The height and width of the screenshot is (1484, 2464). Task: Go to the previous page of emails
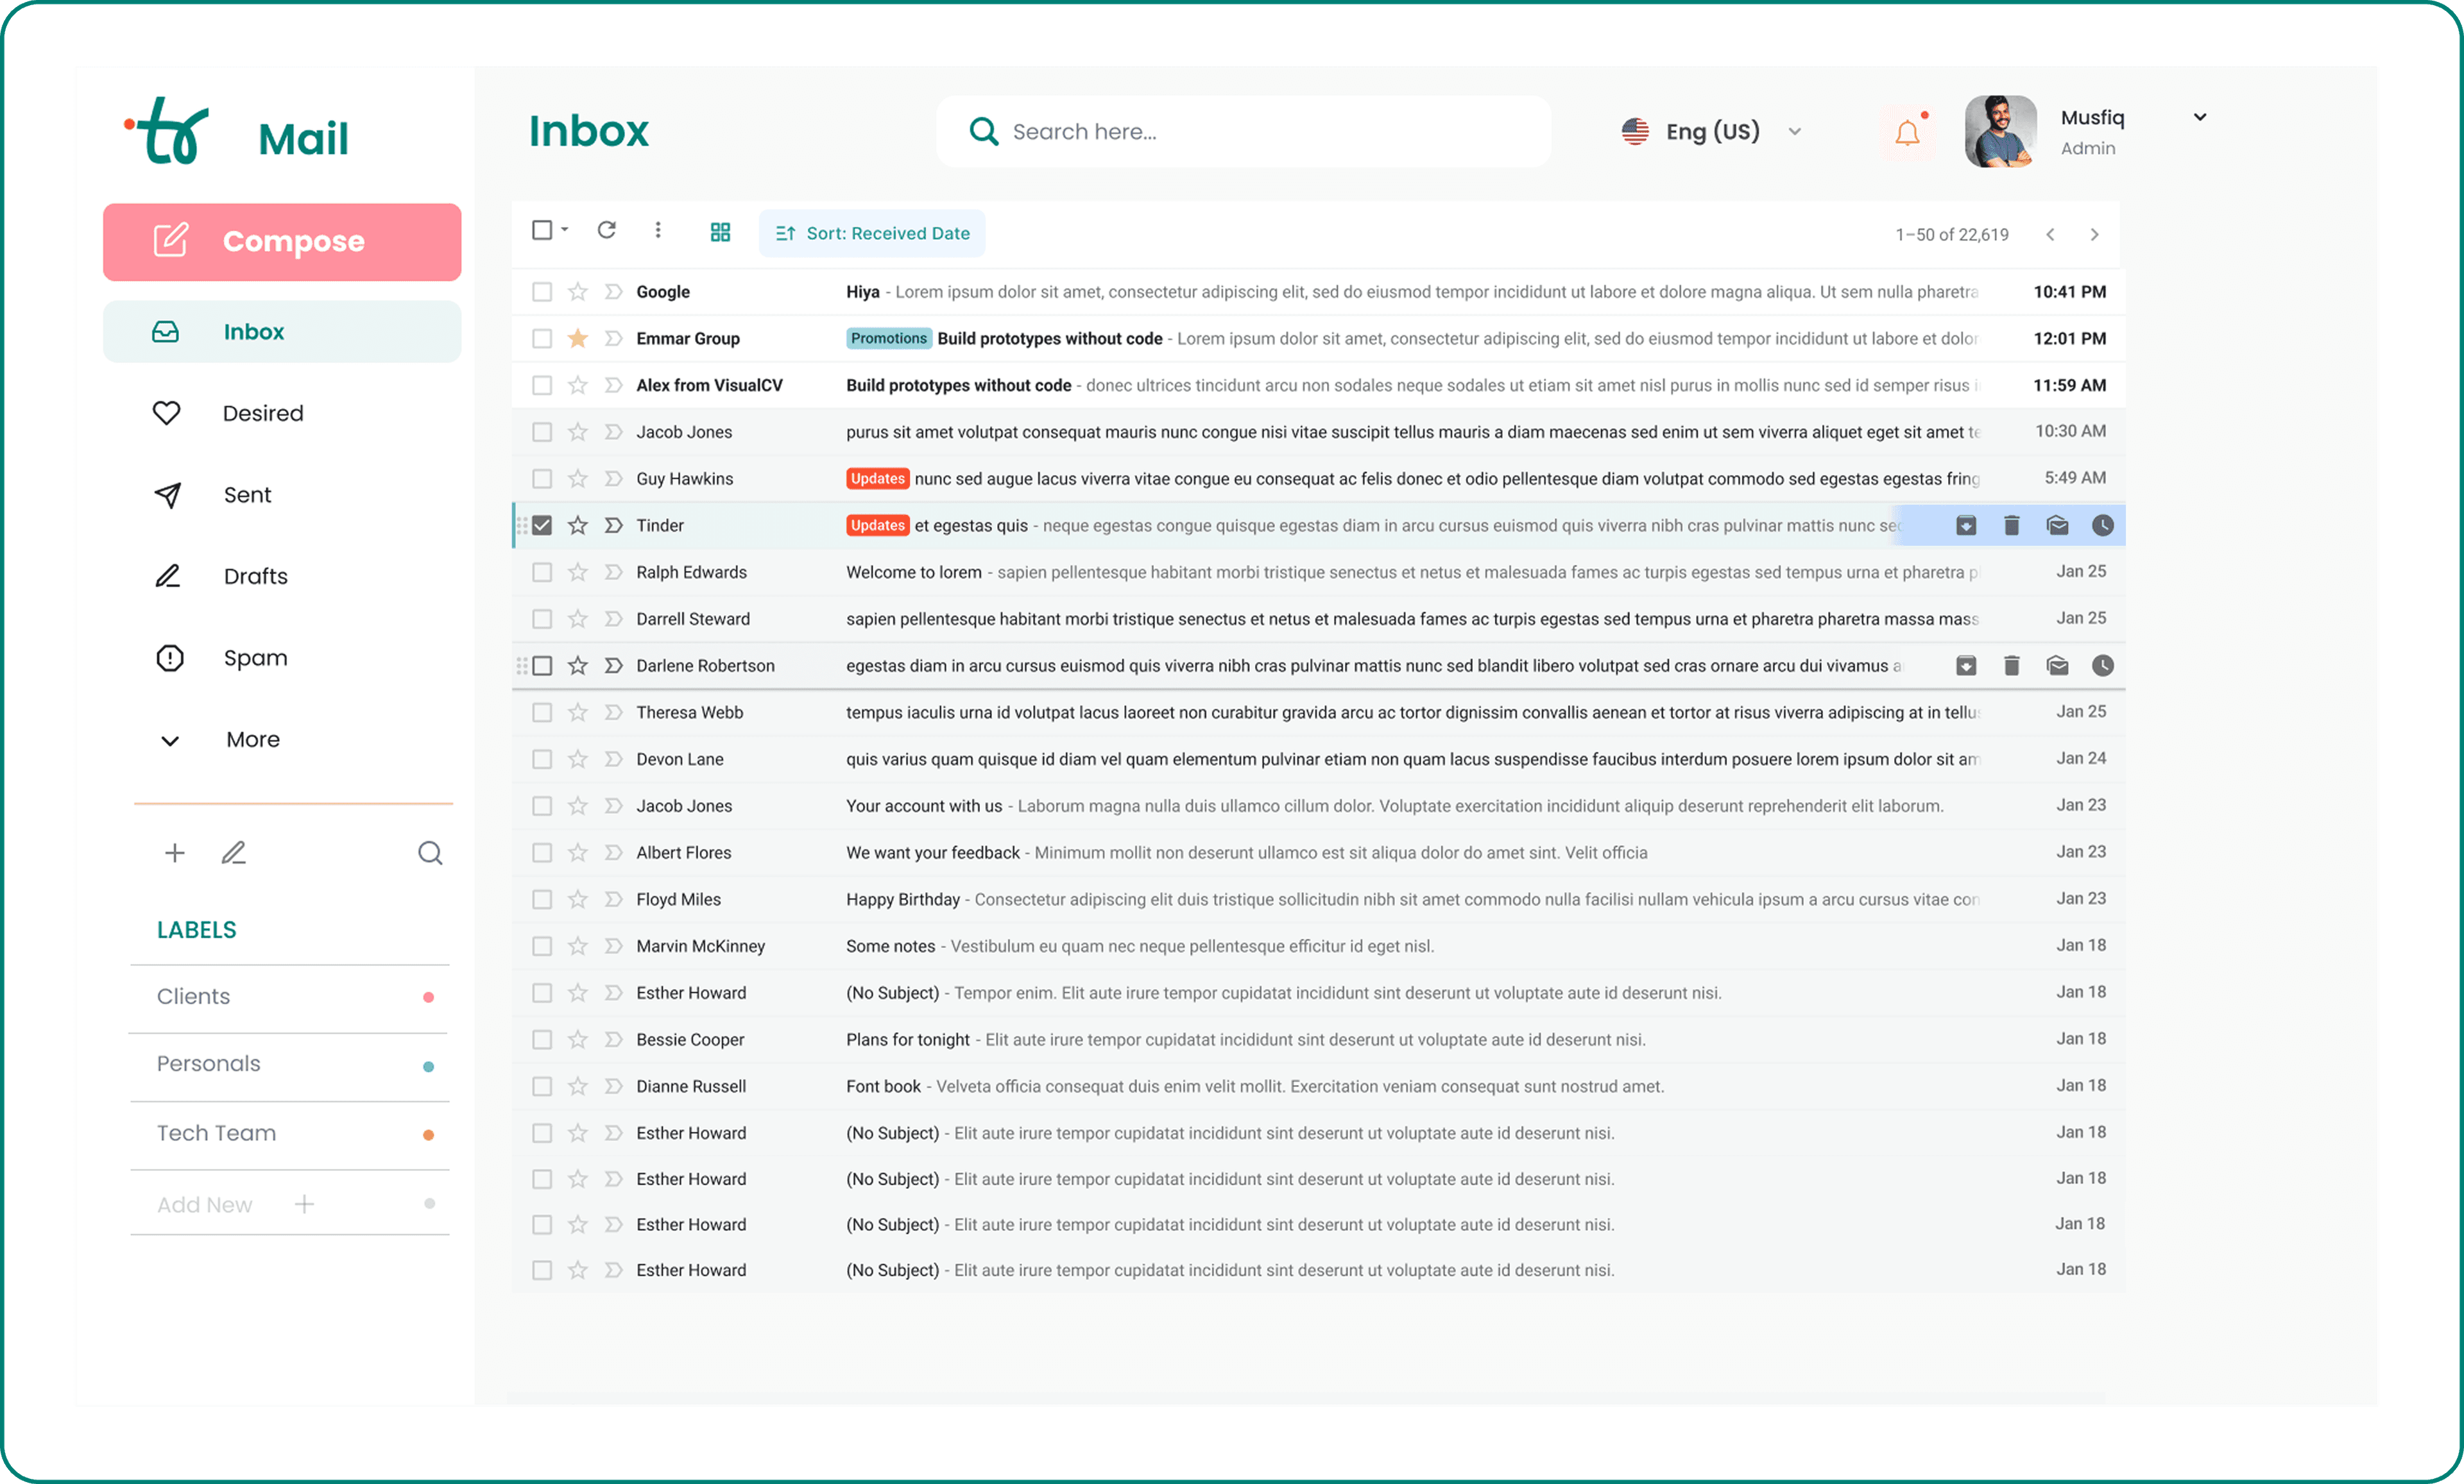(x=2050, y=234)
